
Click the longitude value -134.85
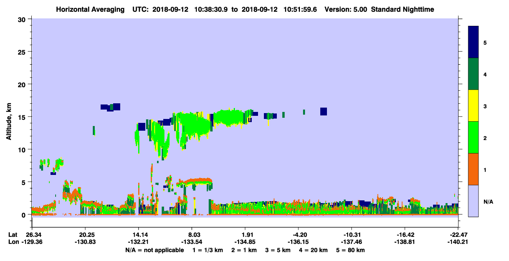tap(245, 242)
